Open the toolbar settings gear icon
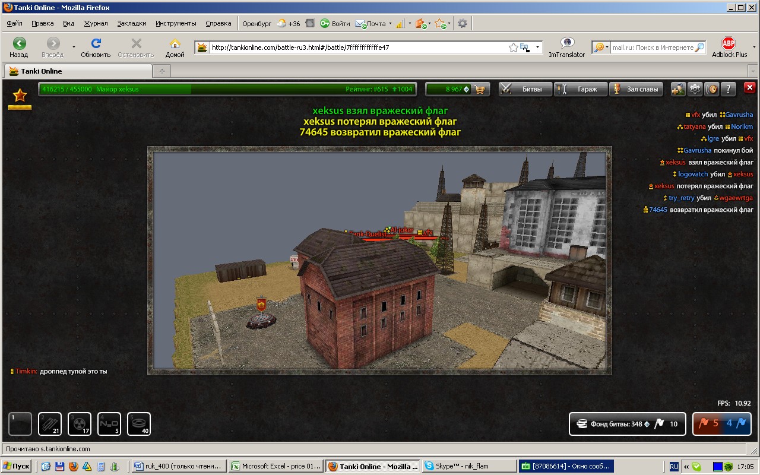 tap(463, 24)
